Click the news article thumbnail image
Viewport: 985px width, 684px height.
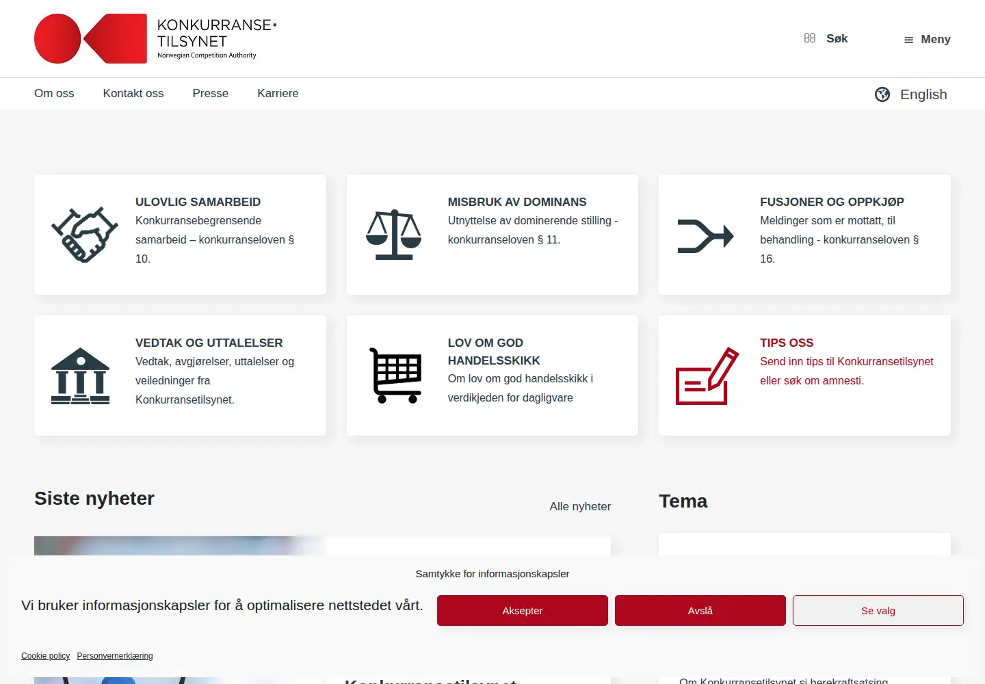[181, 546]
